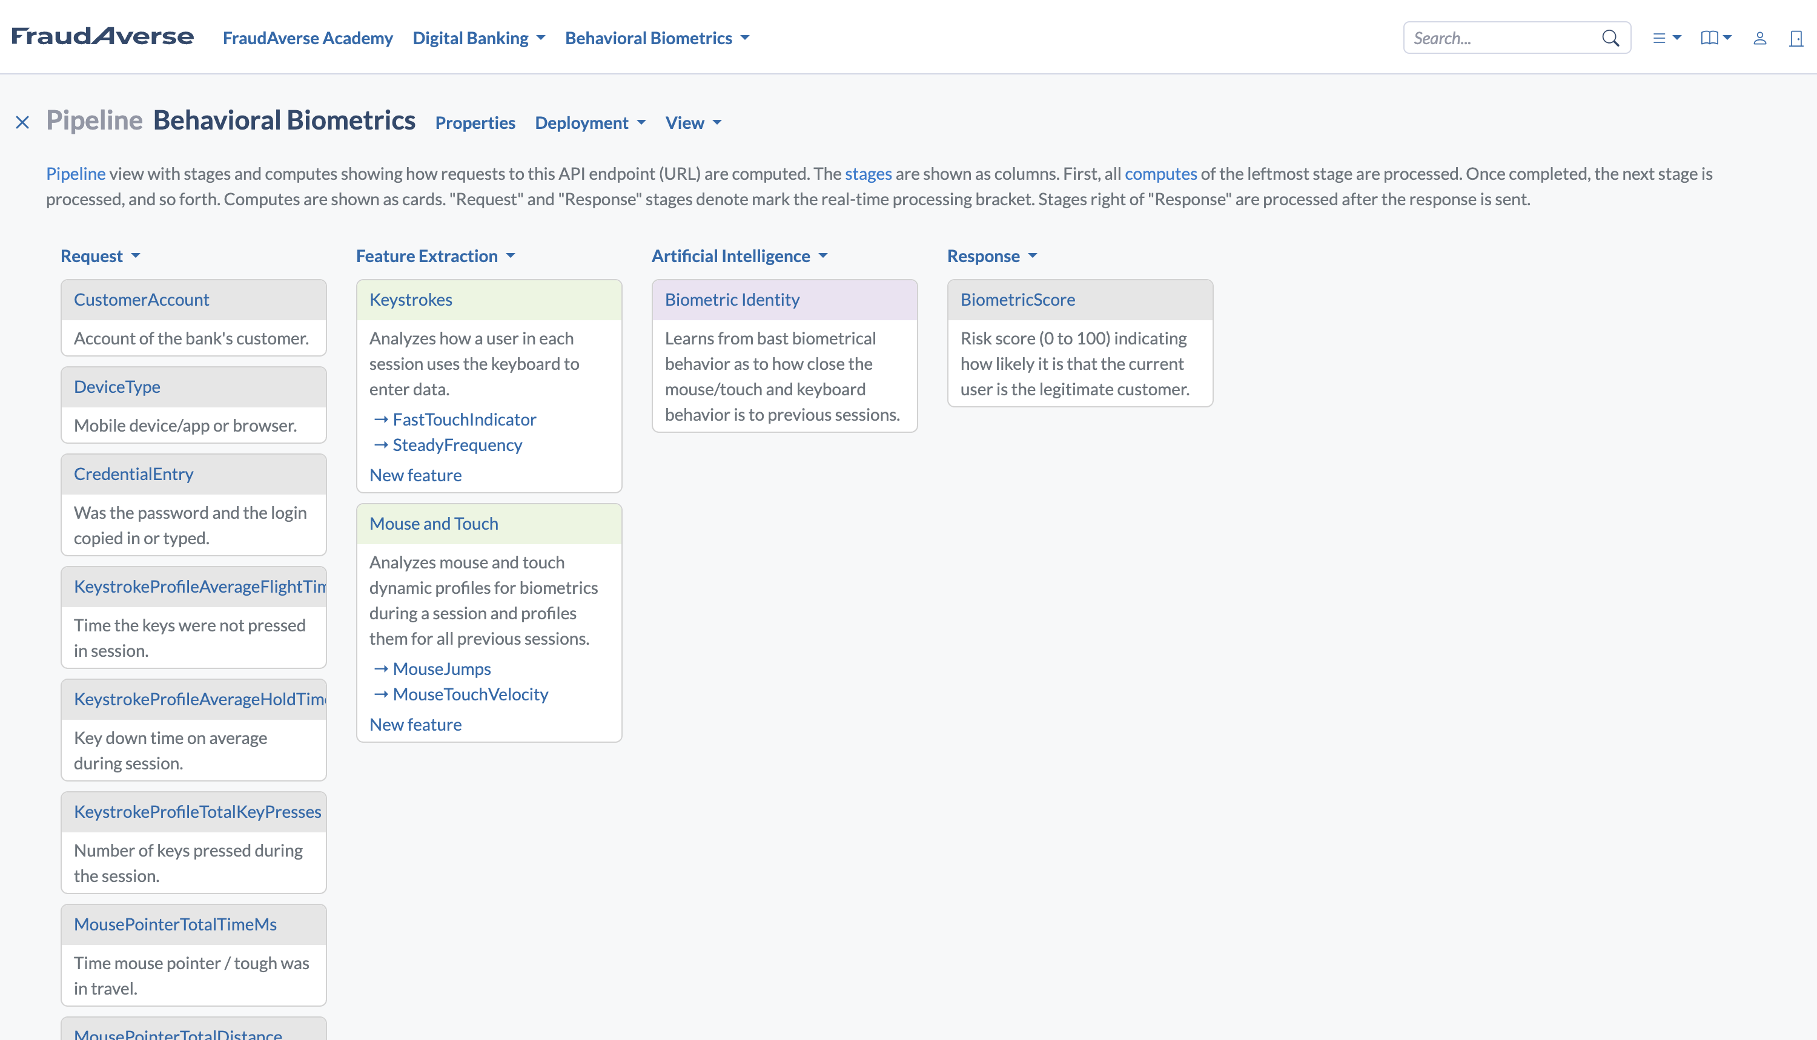Open FraudAverse Academy link
Image resolution: width=1817 pixels, height=1040 pixels.
coord(308,38)
